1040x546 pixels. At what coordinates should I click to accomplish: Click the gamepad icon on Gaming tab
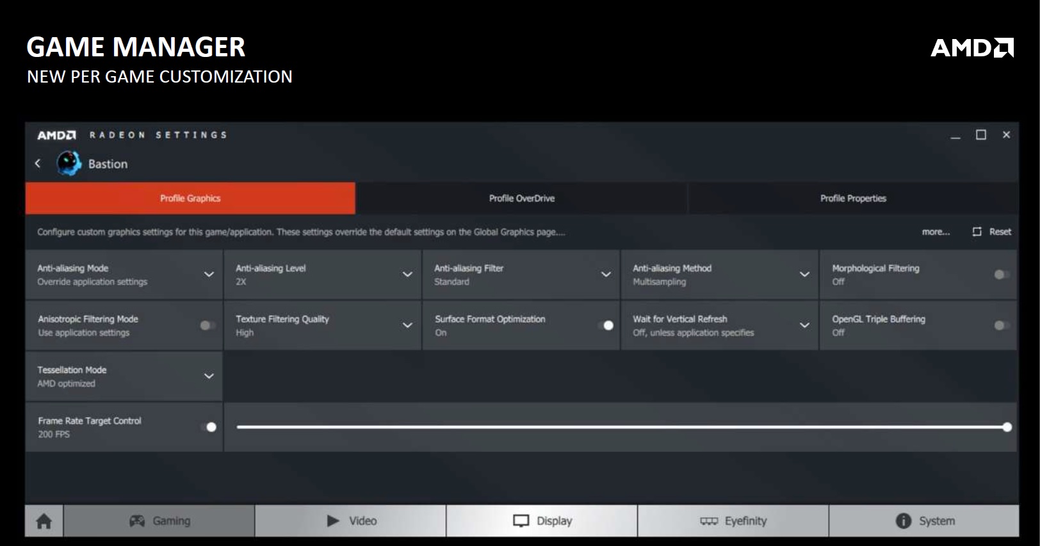(137, 521)
